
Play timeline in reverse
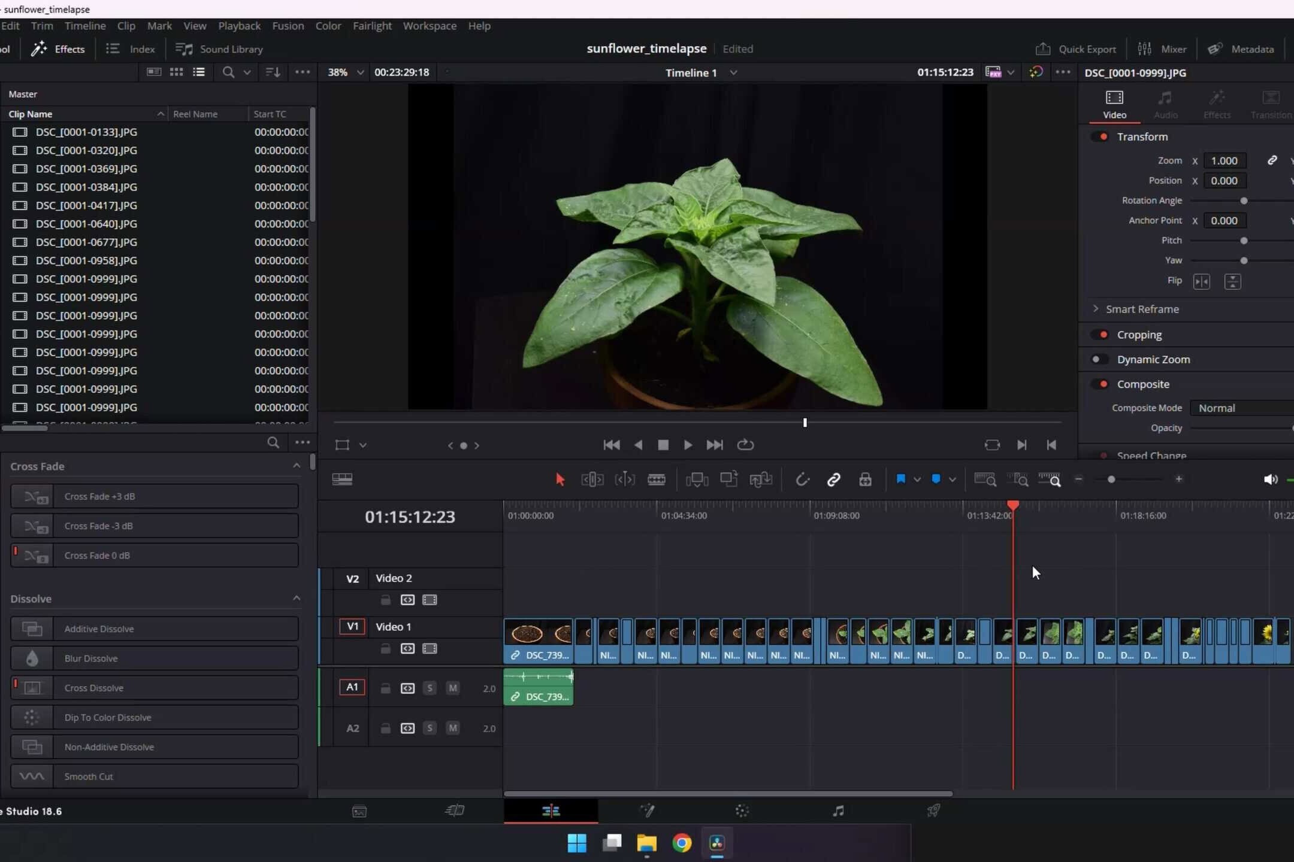pos(638,445)
